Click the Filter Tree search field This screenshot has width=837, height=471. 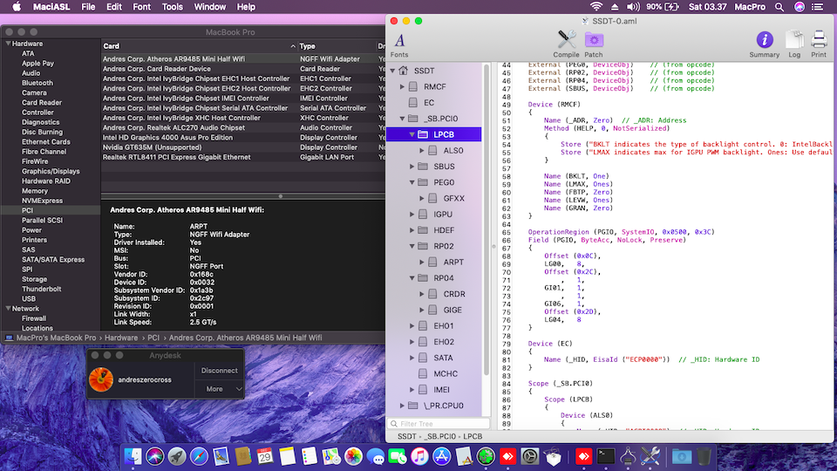click(x=439, y=424)
